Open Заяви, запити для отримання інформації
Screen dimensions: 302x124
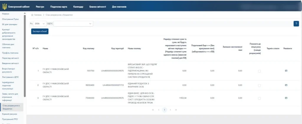tap(10, 97)
